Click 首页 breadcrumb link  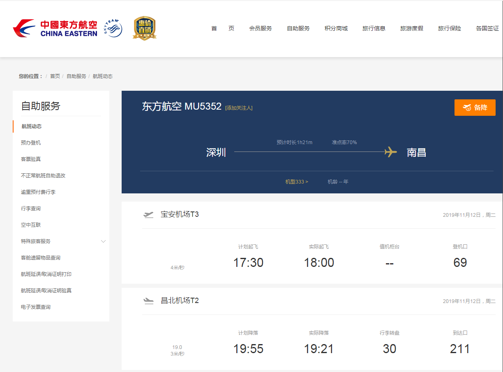pos(55,76)
